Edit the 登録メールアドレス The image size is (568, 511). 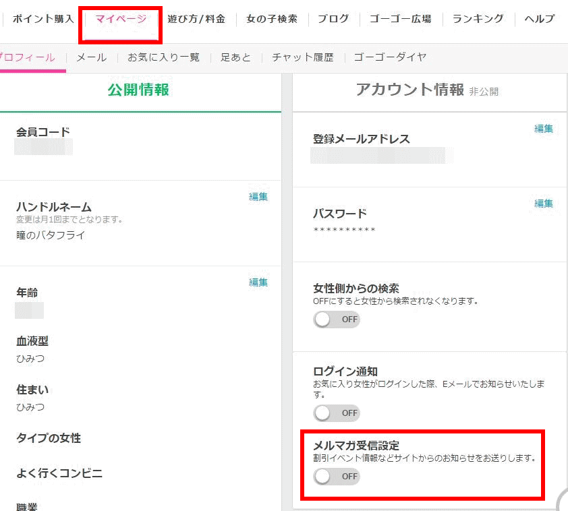click(x=544, y=129)
